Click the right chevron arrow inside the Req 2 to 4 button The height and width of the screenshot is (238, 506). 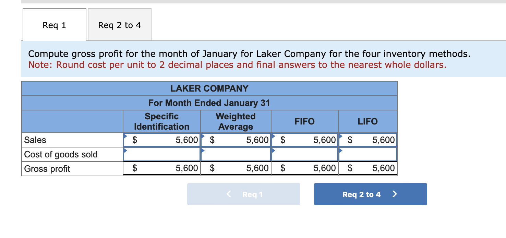395,194
